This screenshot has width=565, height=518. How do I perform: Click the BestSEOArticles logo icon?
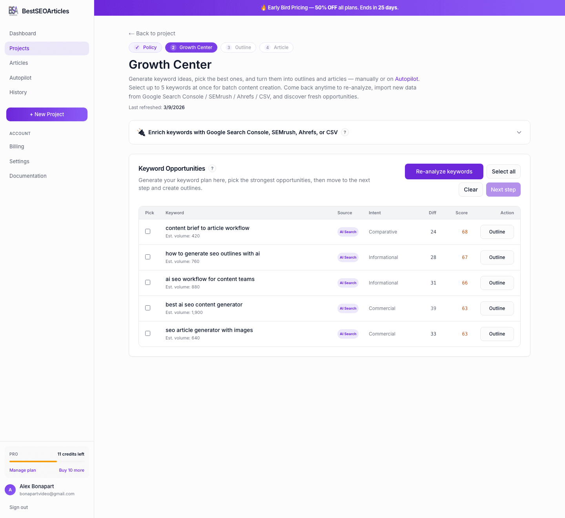click(x=13, y=11)
